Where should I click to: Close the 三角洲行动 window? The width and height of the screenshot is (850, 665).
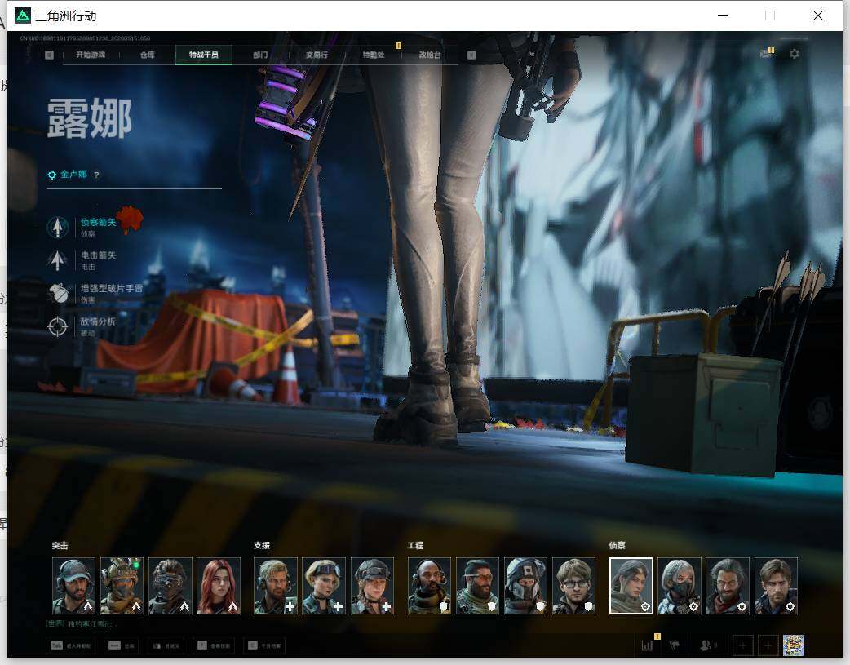[x=818, y=16]
